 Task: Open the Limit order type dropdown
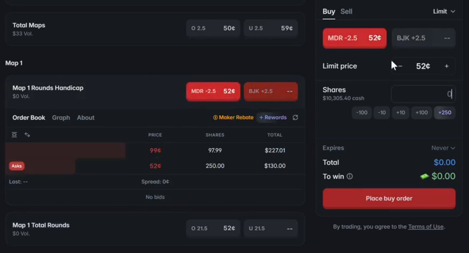coord(444,11)
